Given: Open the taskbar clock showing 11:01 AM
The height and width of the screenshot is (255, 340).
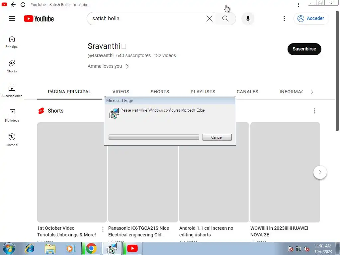Looking at the screenshot, I should [x=323, y=249].
